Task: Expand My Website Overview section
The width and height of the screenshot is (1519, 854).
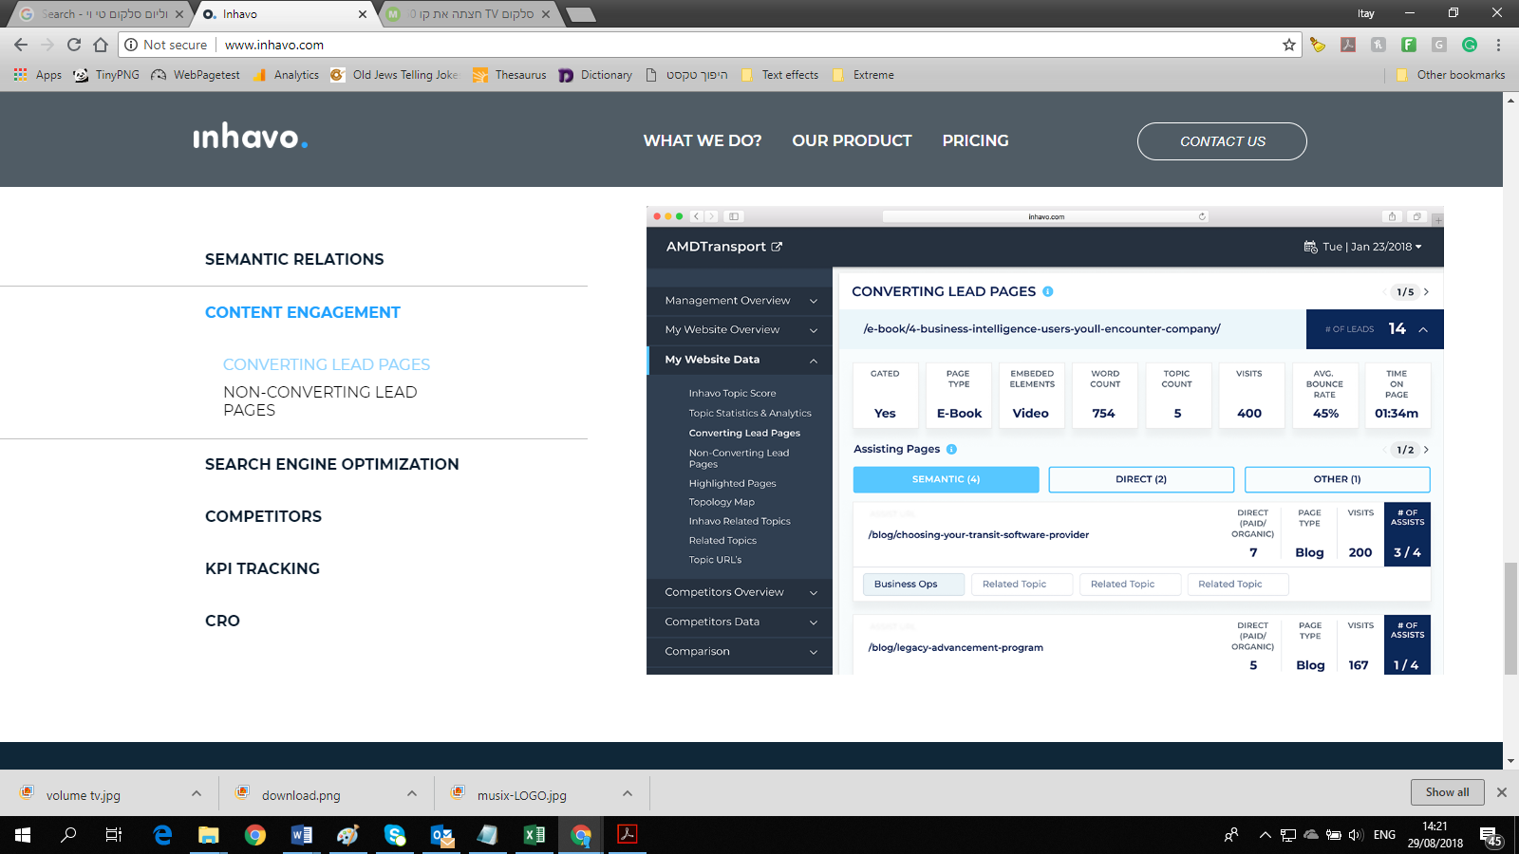Action: [740, 330]
